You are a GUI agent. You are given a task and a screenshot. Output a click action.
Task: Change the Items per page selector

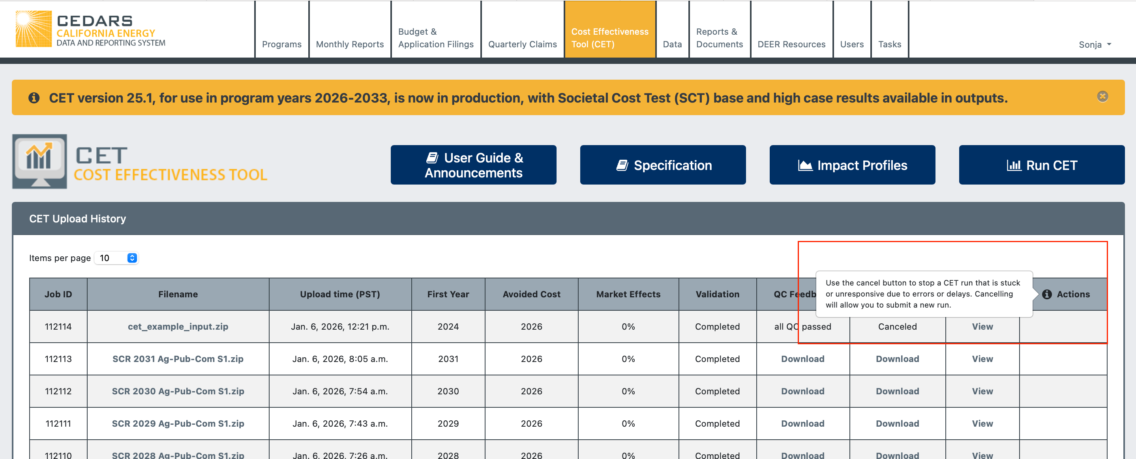[116, 258]
